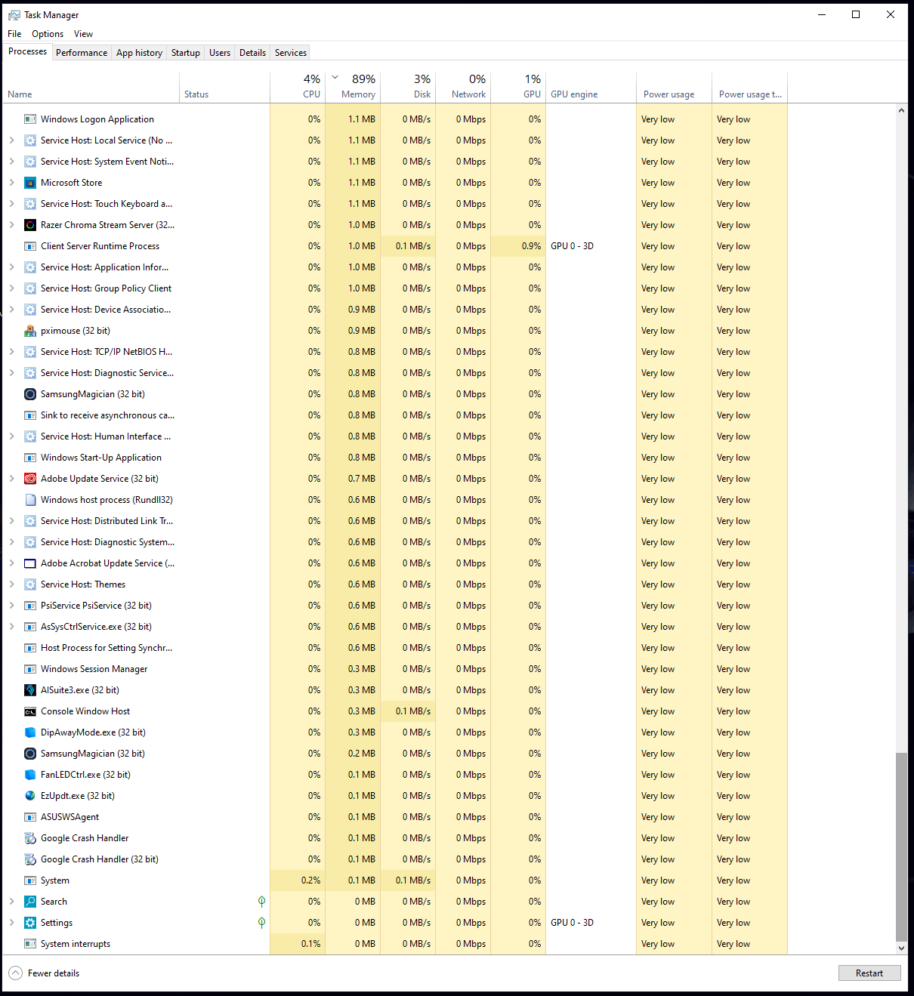
Task: Expand the Settings process group
Action: pyautogui.click(x=11, y=923)
